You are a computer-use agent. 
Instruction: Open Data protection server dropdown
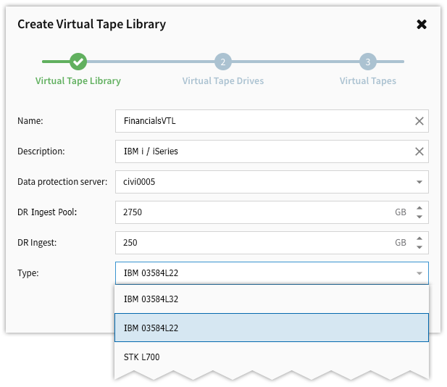click(419, 182)
